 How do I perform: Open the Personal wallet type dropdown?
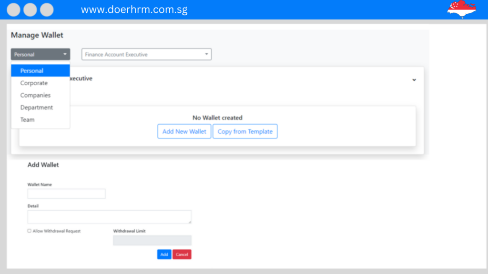click(41, 54)
